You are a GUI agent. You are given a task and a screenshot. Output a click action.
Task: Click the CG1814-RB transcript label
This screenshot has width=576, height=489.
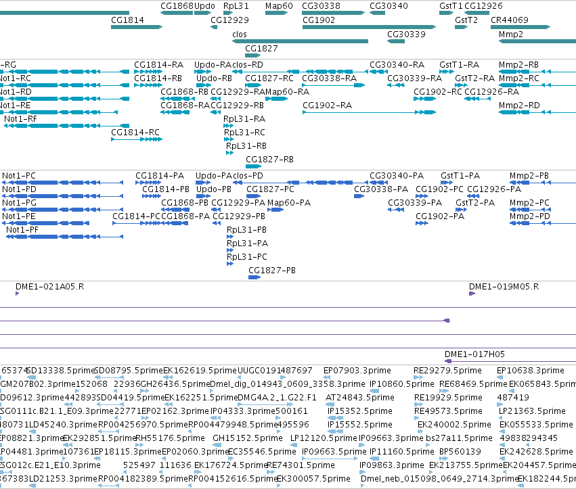pos(158,78)
